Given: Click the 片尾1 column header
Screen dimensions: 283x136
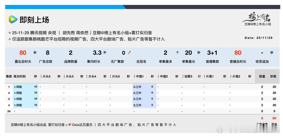Looking at the screenshot, I should [x=210, y=76].
